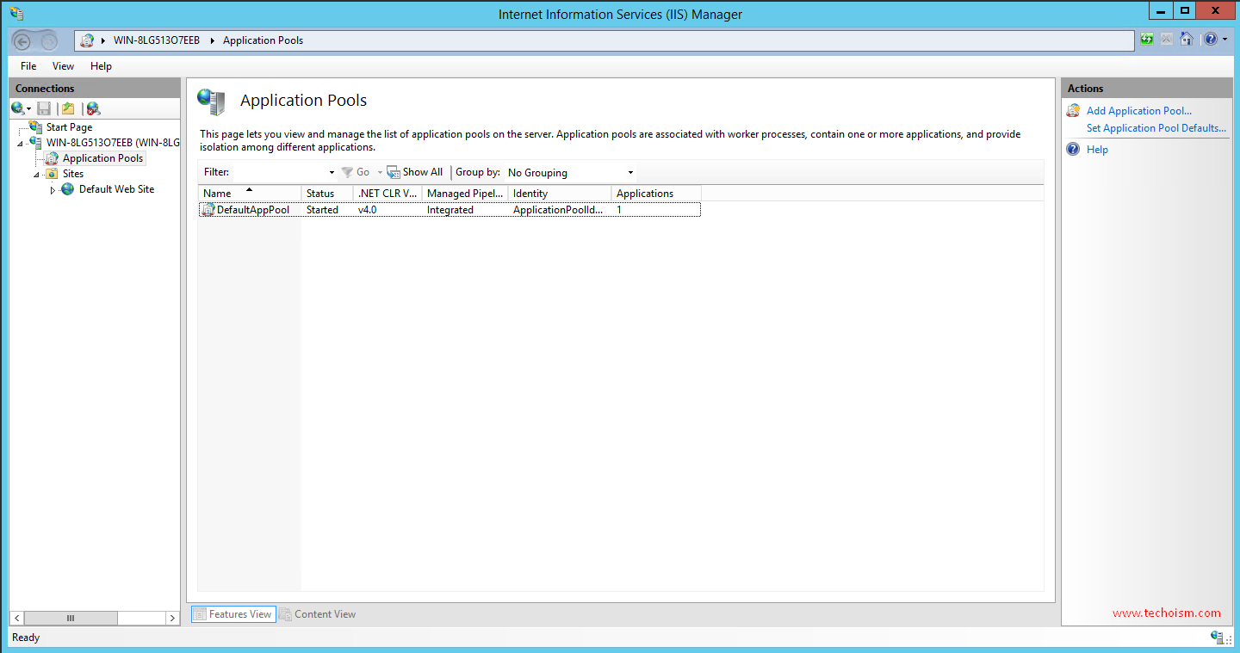
Task: Open the View menu
Action: point(63,66)
